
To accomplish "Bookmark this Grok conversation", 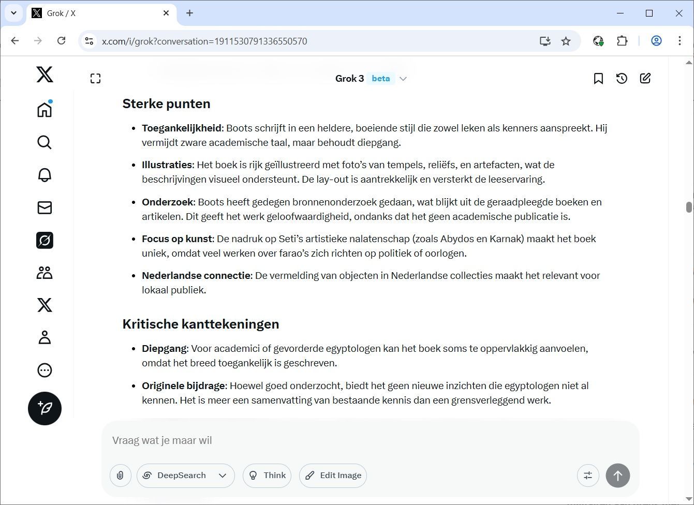I will click(x=598, y=79).
